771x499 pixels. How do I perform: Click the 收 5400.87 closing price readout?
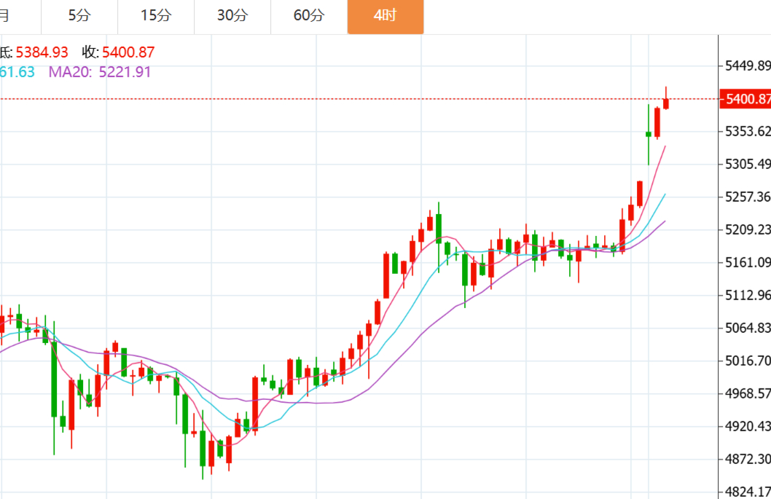pos(118,52)
